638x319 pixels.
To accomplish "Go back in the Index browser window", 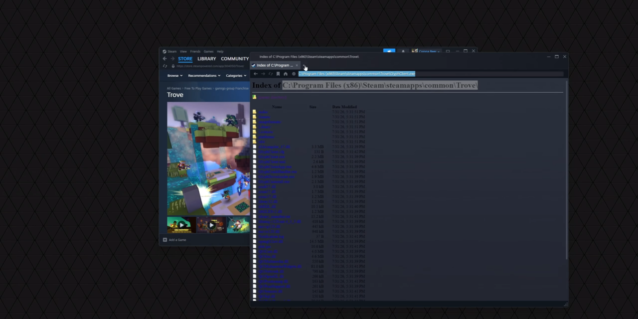I will 256,74.
